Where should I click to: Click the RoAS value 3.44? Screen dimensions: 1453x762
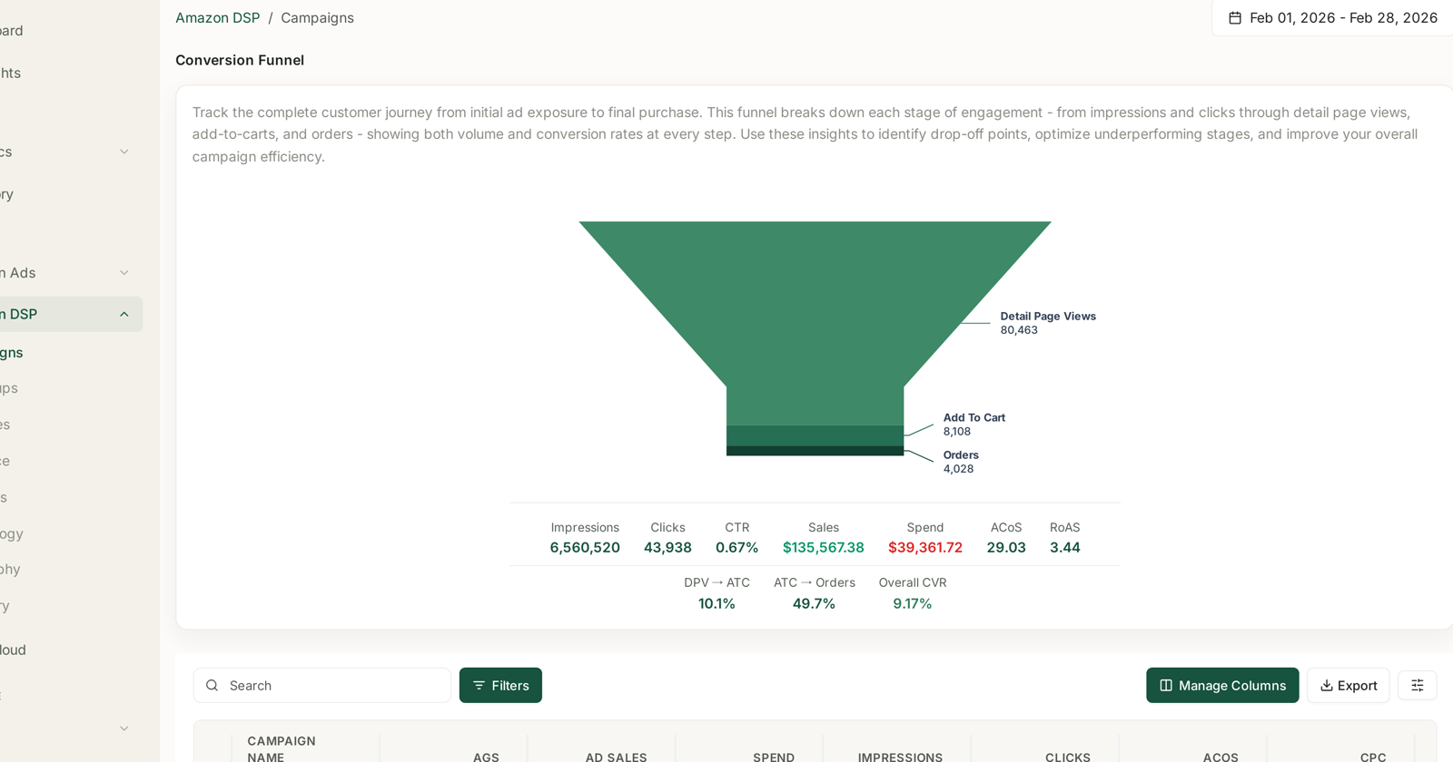(1065, 548)
